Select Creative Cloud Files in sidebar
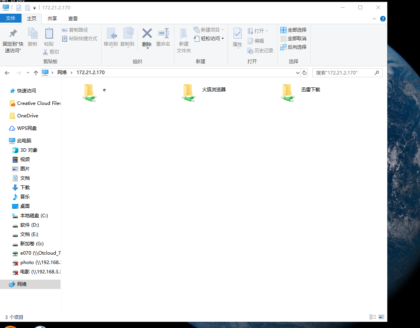 pos(35,103)
